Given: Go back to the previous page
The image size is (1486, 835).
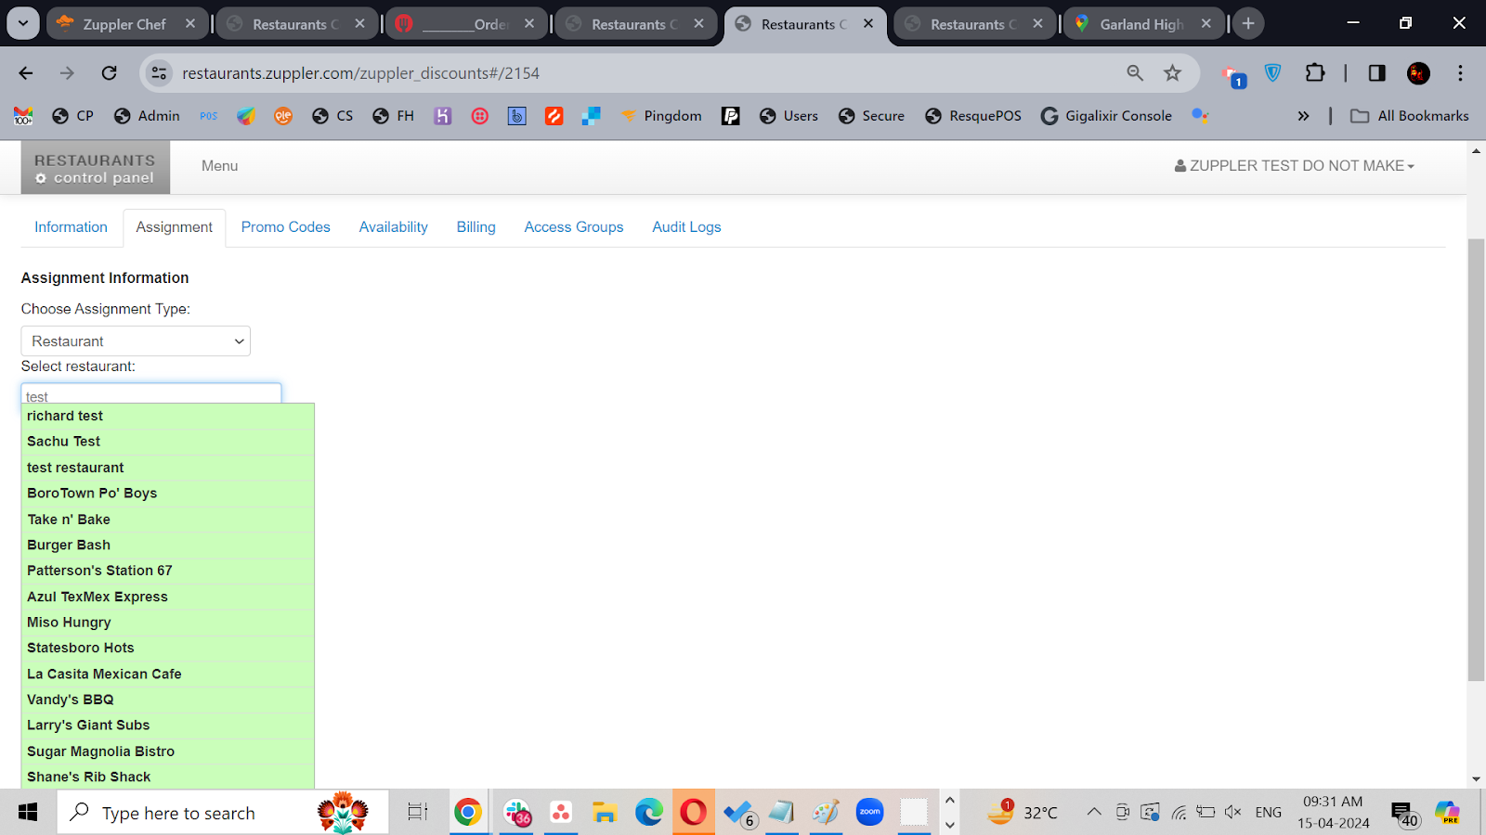Looking at the screenshot, I should [26, 73].
